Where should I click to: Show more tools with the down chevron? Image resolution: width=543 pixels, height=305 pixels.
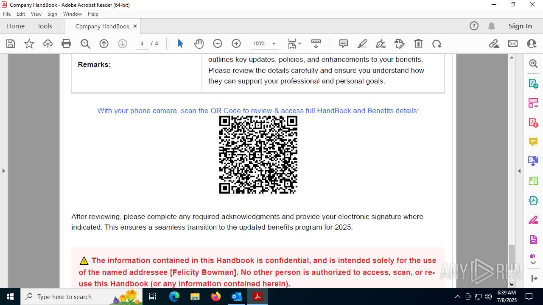click(533, 263)
